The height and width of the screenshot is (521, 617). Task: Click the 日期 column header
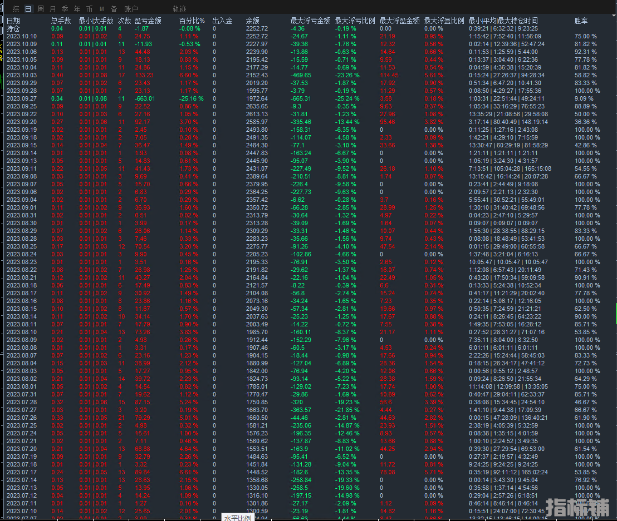click(x=13, y=21)
